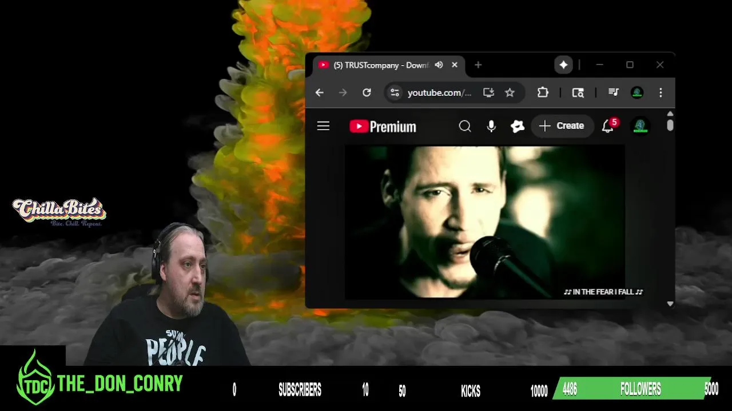Open YouTube search
The height and width of the screenshot is (411, 732).
click(x=465, y=126)
